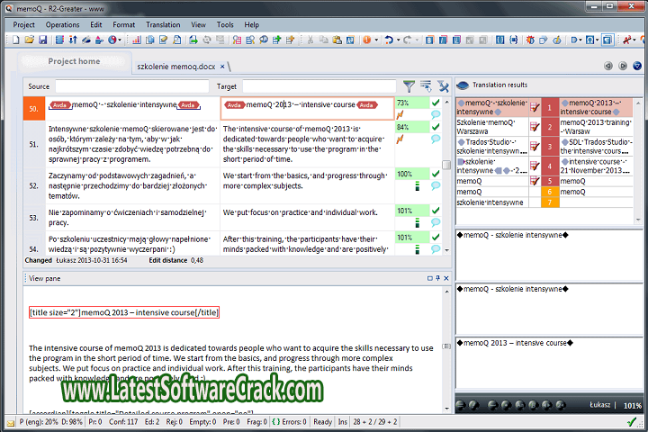Click the clear filter icon beside Target
This screenshot has height=432, width=648.
point(443,86)
